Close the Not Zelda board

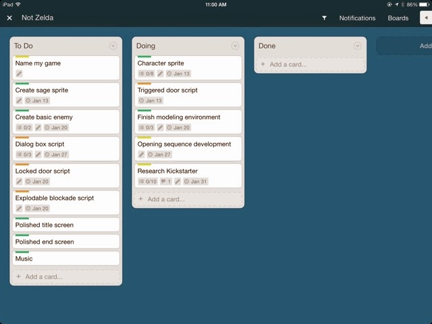point(9,18)
